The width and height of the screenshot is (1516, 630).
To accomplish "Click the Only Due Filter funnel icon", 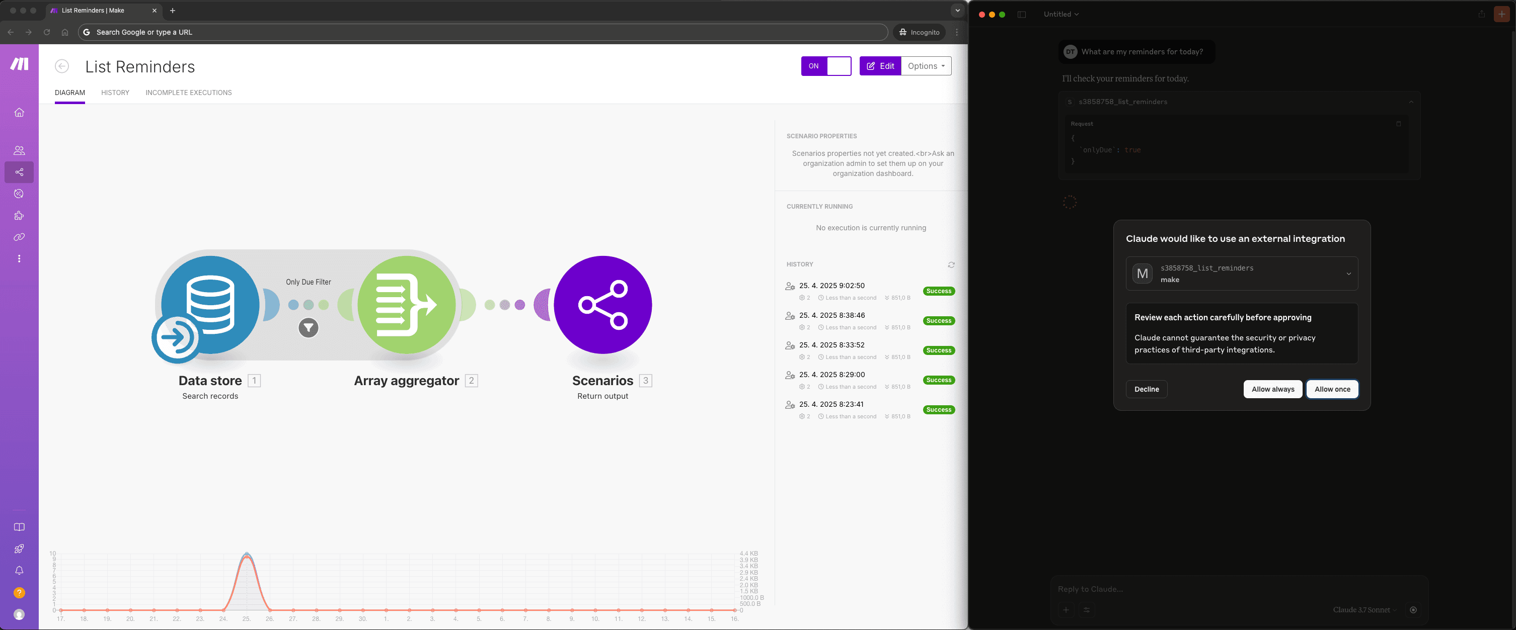I will [x=309, y=328].
